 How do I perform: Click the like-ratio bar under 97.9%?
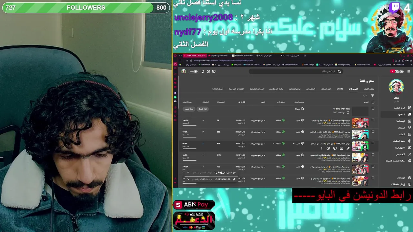(x=189, y=137)
